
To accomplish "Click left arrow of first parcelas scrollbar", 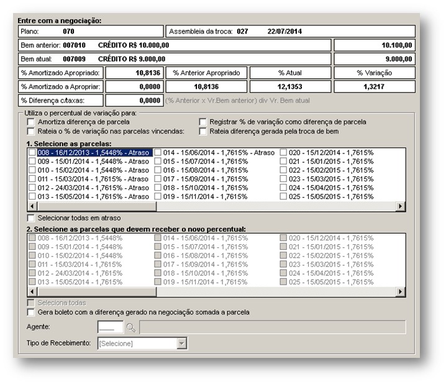I will (x=32, y=206).
